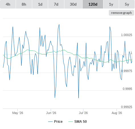Viewport: 135px width, 129px height.
Task: Select the 4h time range tab
Action: [8, 4]
